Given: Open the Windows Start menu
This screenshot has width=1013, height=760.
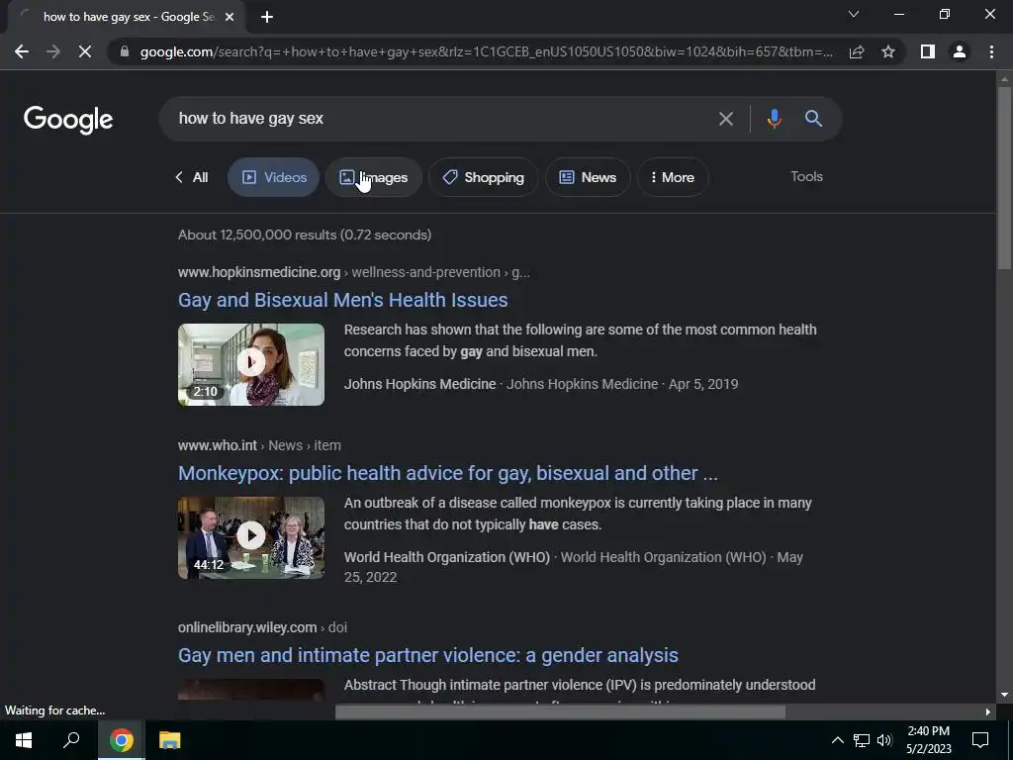Looking at the screenshot, I should pyautogui.click(x=24, y=740).
